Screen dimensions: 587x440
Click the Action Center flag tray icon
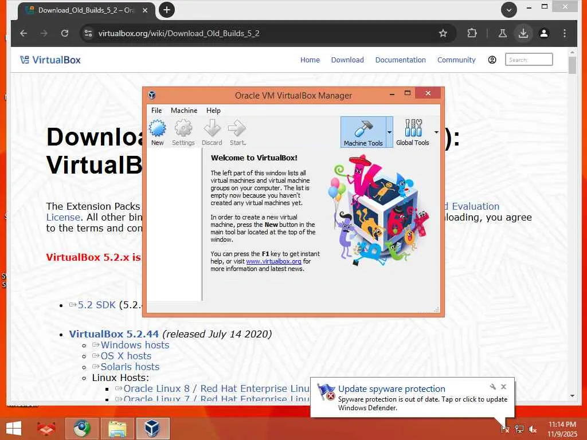504,429
